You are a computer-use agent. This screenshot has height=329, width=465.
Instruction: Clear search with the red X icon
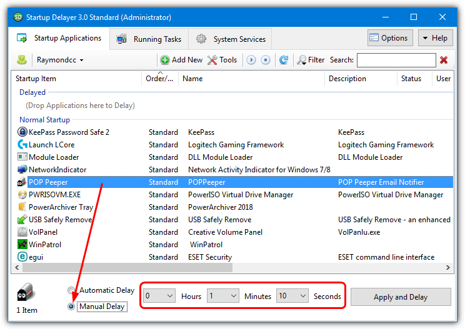pyautogui.click(x=444, y=60)
